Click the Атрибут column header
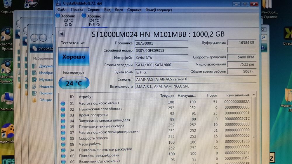Screen dimensions: 292x164 click(86, 97)
